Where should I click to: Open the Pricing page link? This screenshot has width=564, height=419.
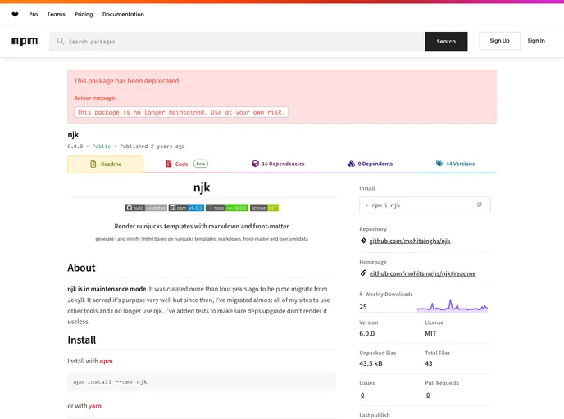[84, 15]
